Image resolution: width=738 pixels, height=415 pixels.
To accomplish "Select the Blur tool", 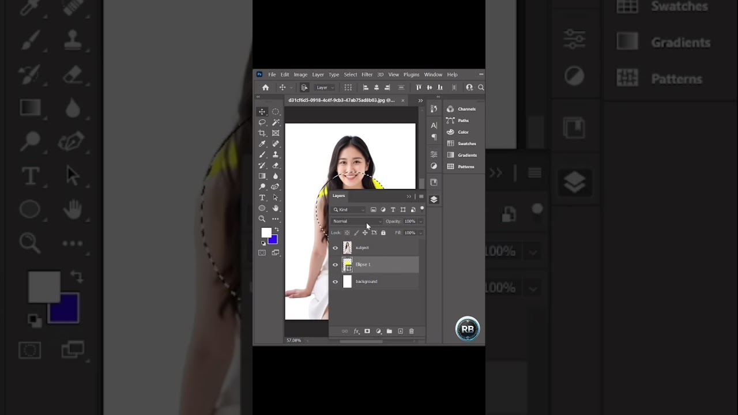I will 276,176.
